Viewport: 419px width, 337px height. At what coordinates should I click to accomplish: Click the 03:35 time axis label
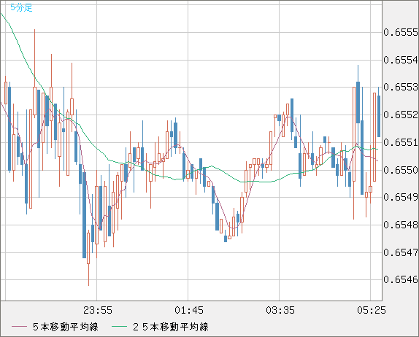coord(280,310)
